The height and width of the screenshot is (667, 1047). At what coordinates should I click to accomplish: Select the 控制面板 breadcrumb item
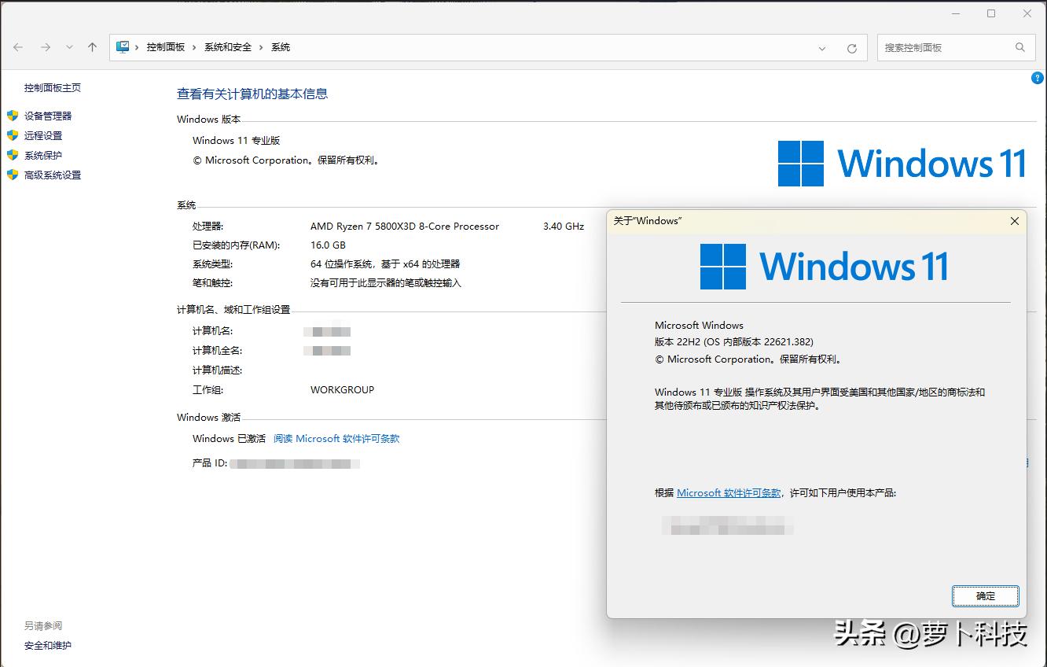[165, 47]
